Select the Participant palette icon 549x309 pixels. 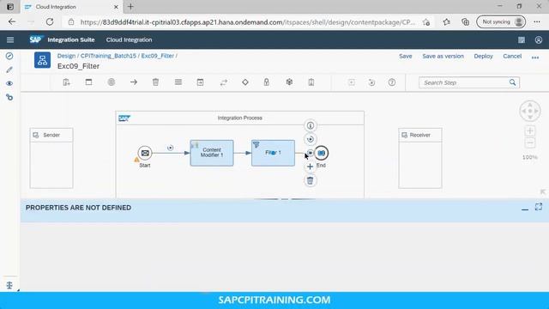coord(88,82)
